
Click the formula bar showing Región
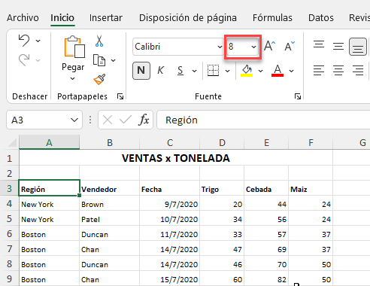coord(263,120)
